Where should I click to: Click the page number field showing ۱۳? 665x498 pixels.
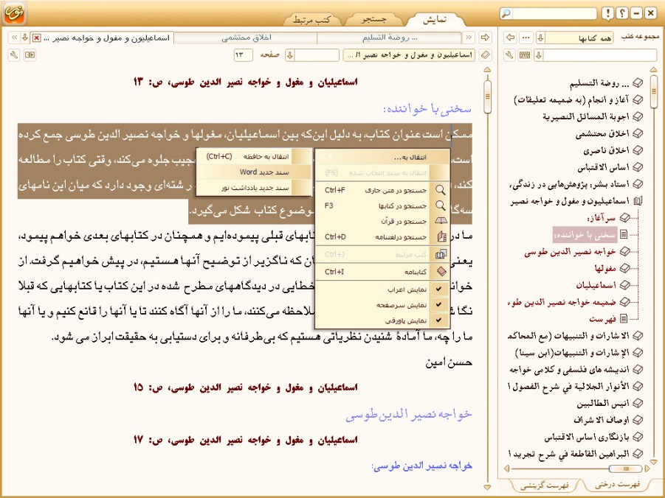pos(243,55)
